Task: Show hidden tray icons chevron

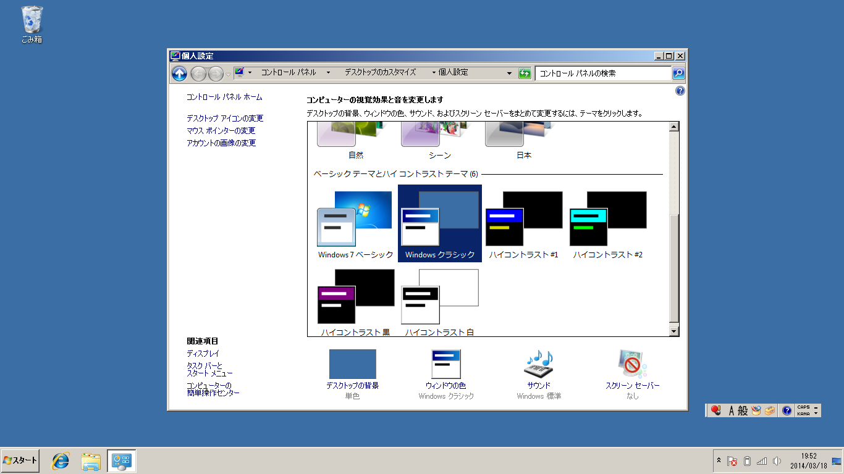Action: point(719,460)
